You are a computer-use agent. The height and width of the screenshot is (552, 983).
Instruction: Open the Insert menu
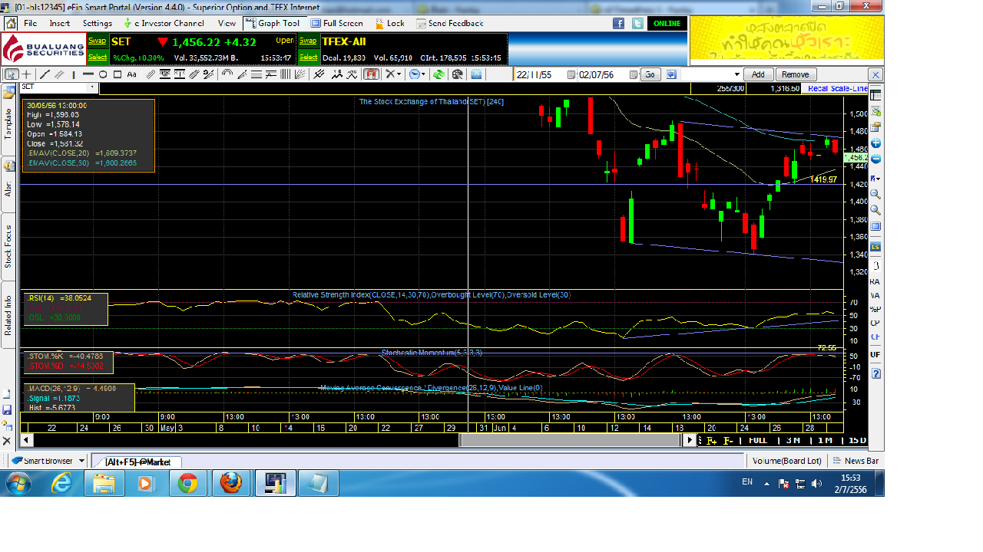tap(60, 23)
